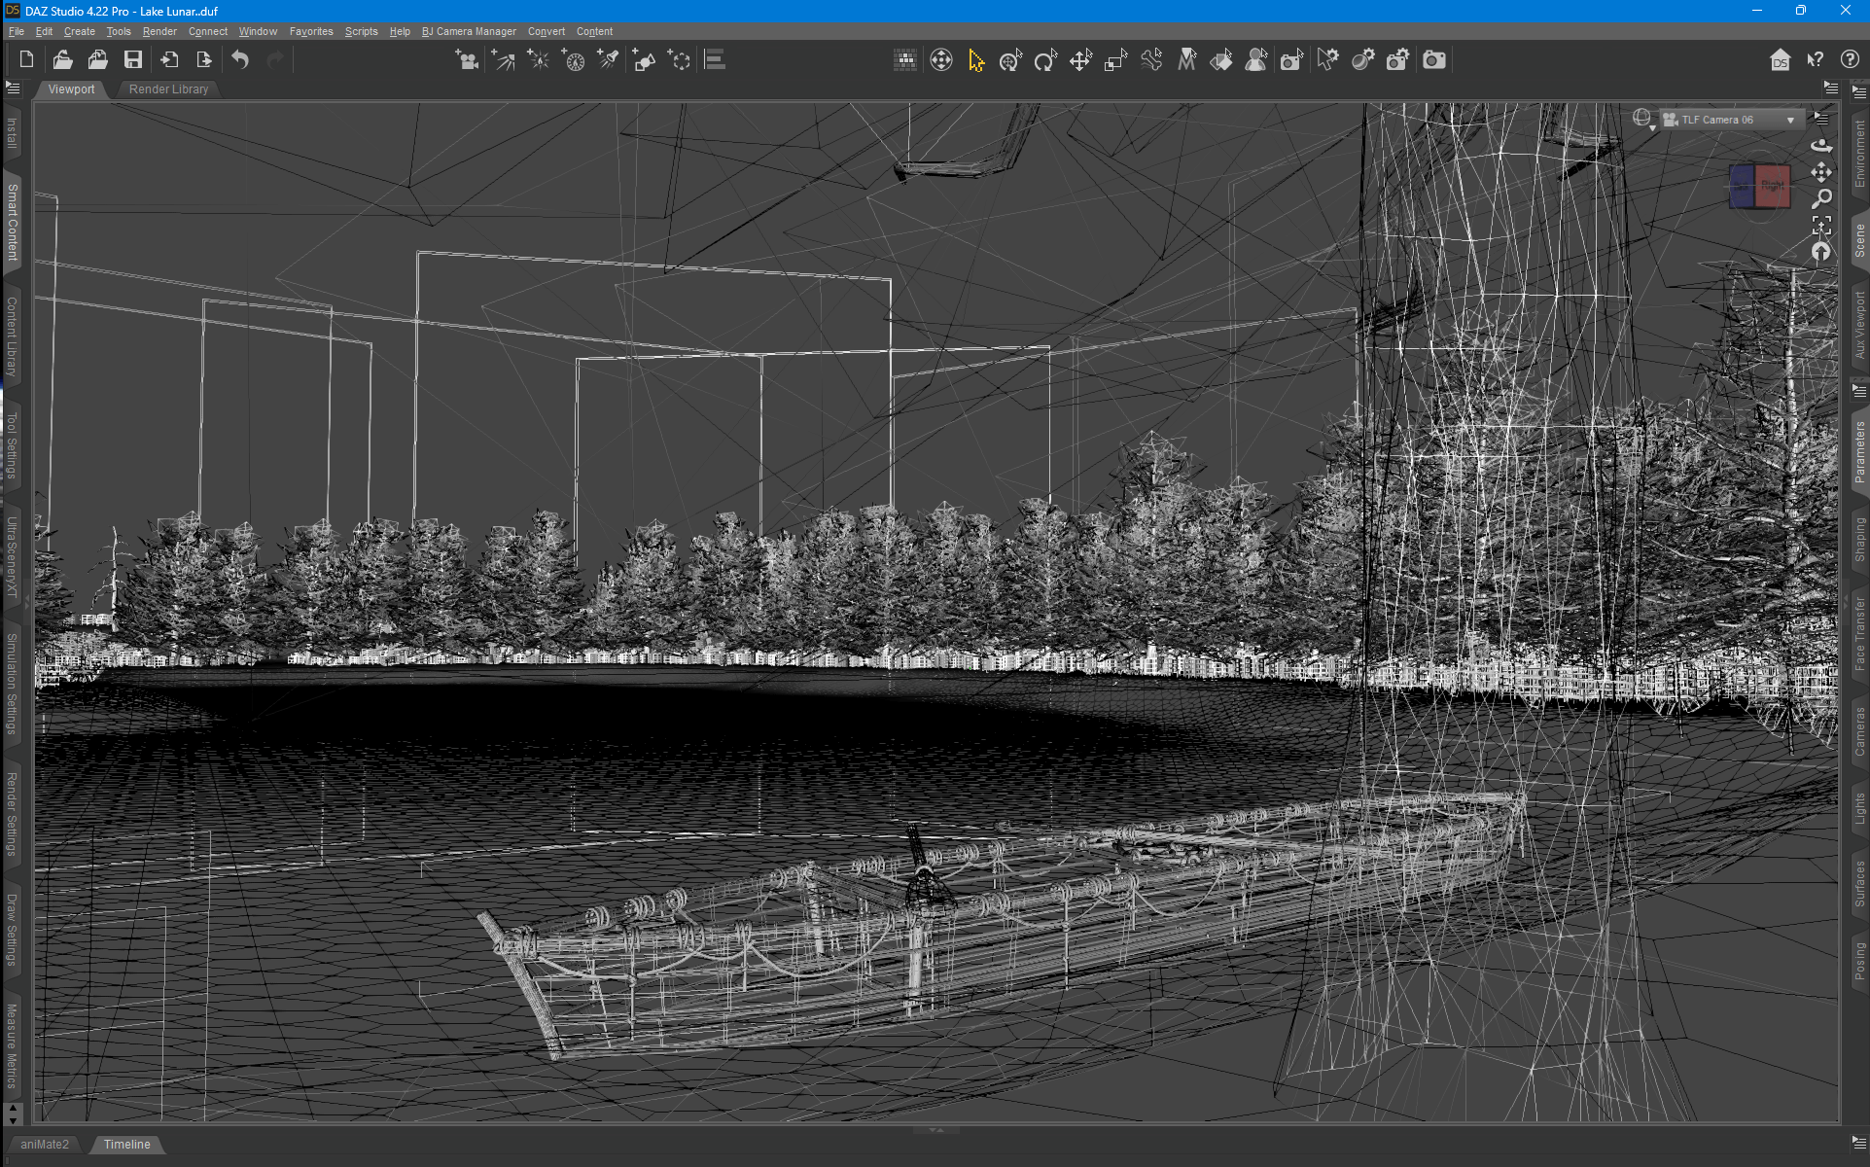Screen dimensions: 1870x1167
Task: Click the pan camera control
Action: click(x=1821, y=172)
